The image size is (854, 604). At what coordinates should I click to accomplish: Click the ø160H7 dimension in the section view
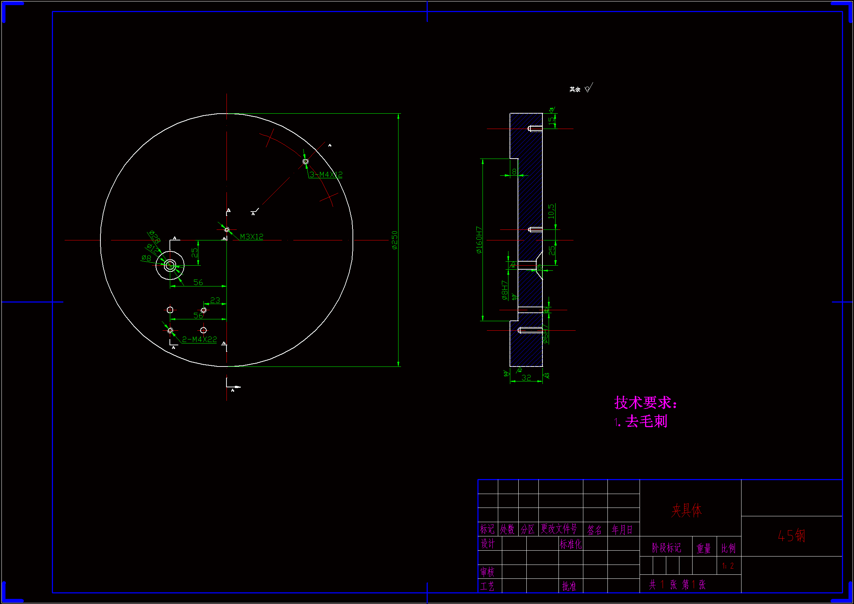coord(479,240)
